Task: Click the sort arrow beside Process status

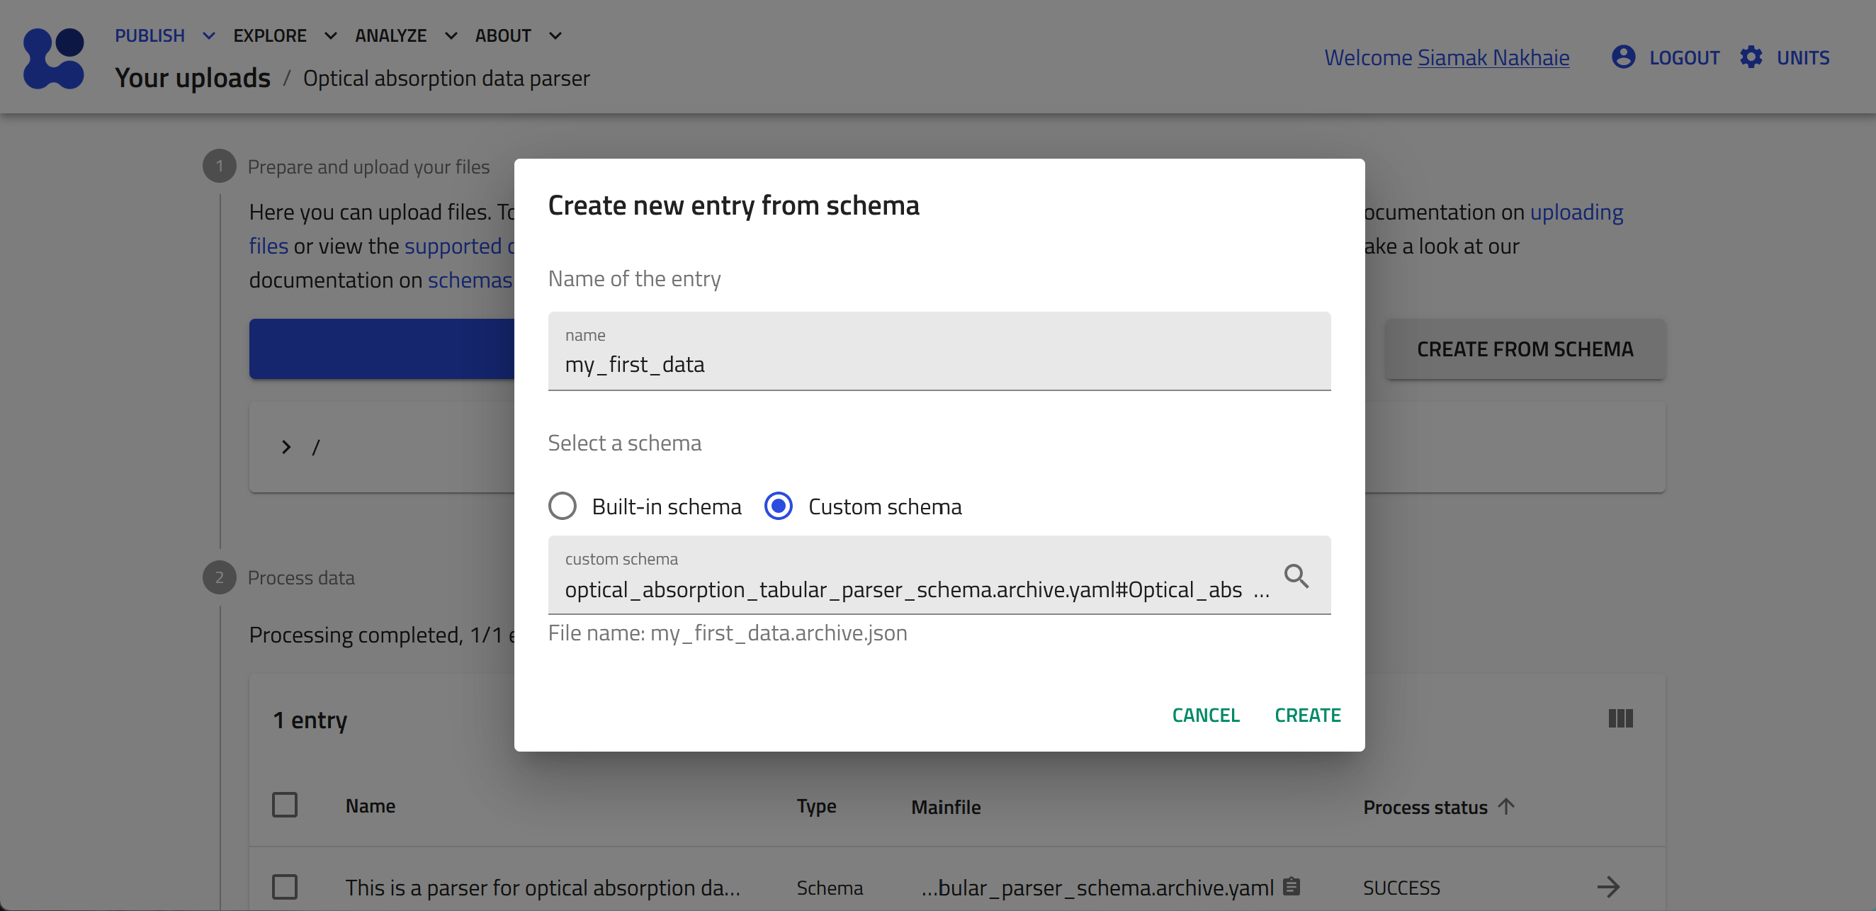Action: pyautogui.click(x=1506, y=806)
